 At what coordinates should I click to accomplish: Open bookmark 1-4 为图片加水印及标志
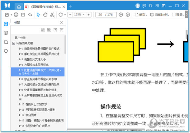tap(34, 65)
